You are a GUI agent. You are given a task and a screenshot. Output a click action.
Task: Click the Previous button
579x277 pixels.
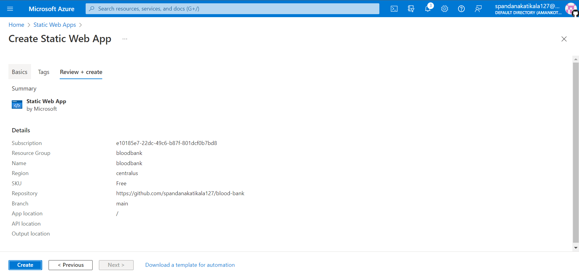coord(70,265)
